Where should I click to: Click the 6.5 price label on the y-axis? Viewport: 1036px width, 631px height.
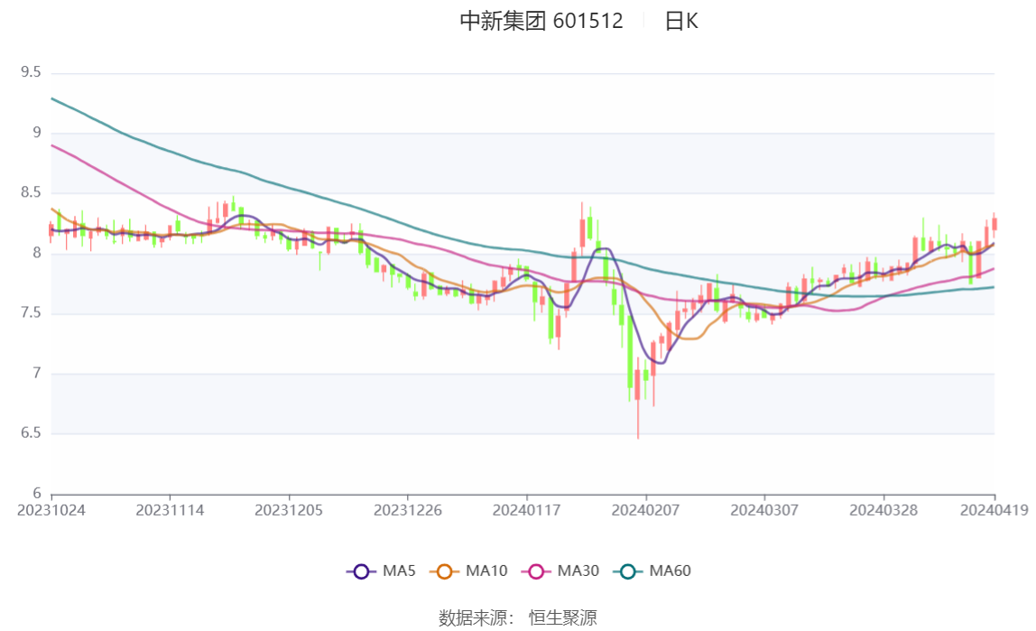[x=31, y=433]
